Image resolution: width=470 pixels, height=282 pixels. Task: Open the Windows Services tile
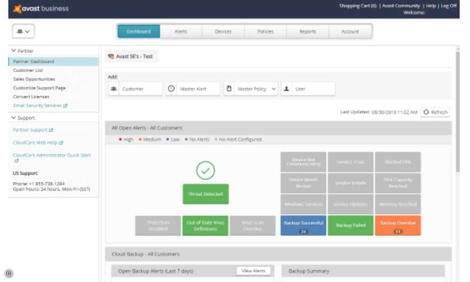tap(304, 204)
